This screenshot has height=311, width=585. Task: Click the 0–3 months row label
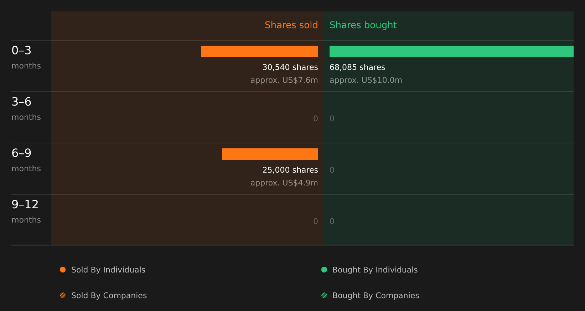pyautogui.click(x=26, y=57)
